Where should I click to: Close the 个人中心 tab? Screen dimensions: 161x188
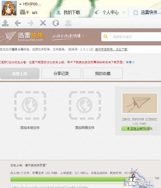(124, 12)
